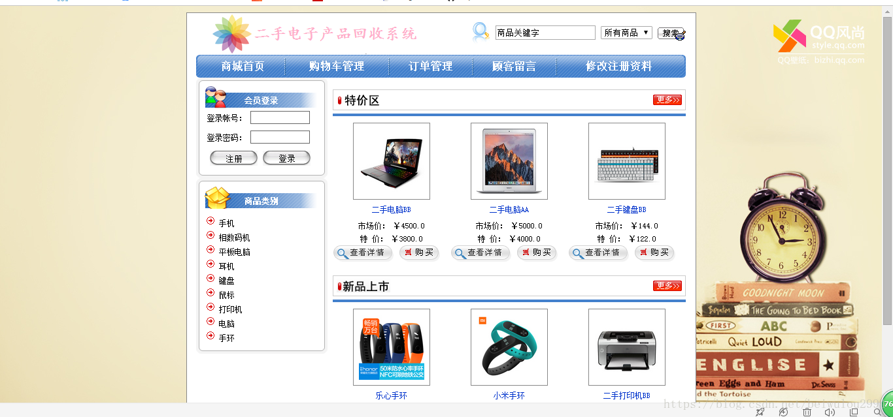Click the 注册 register button

coord(233,158)
